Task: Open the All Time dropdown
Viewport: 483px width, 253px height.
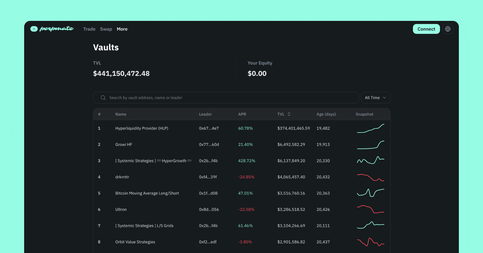Action: pyautogui.click(x=376, y=98)
